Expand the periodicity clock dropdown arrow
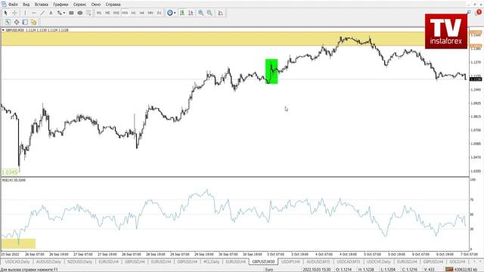484x272 pixels. pos(175,13)
